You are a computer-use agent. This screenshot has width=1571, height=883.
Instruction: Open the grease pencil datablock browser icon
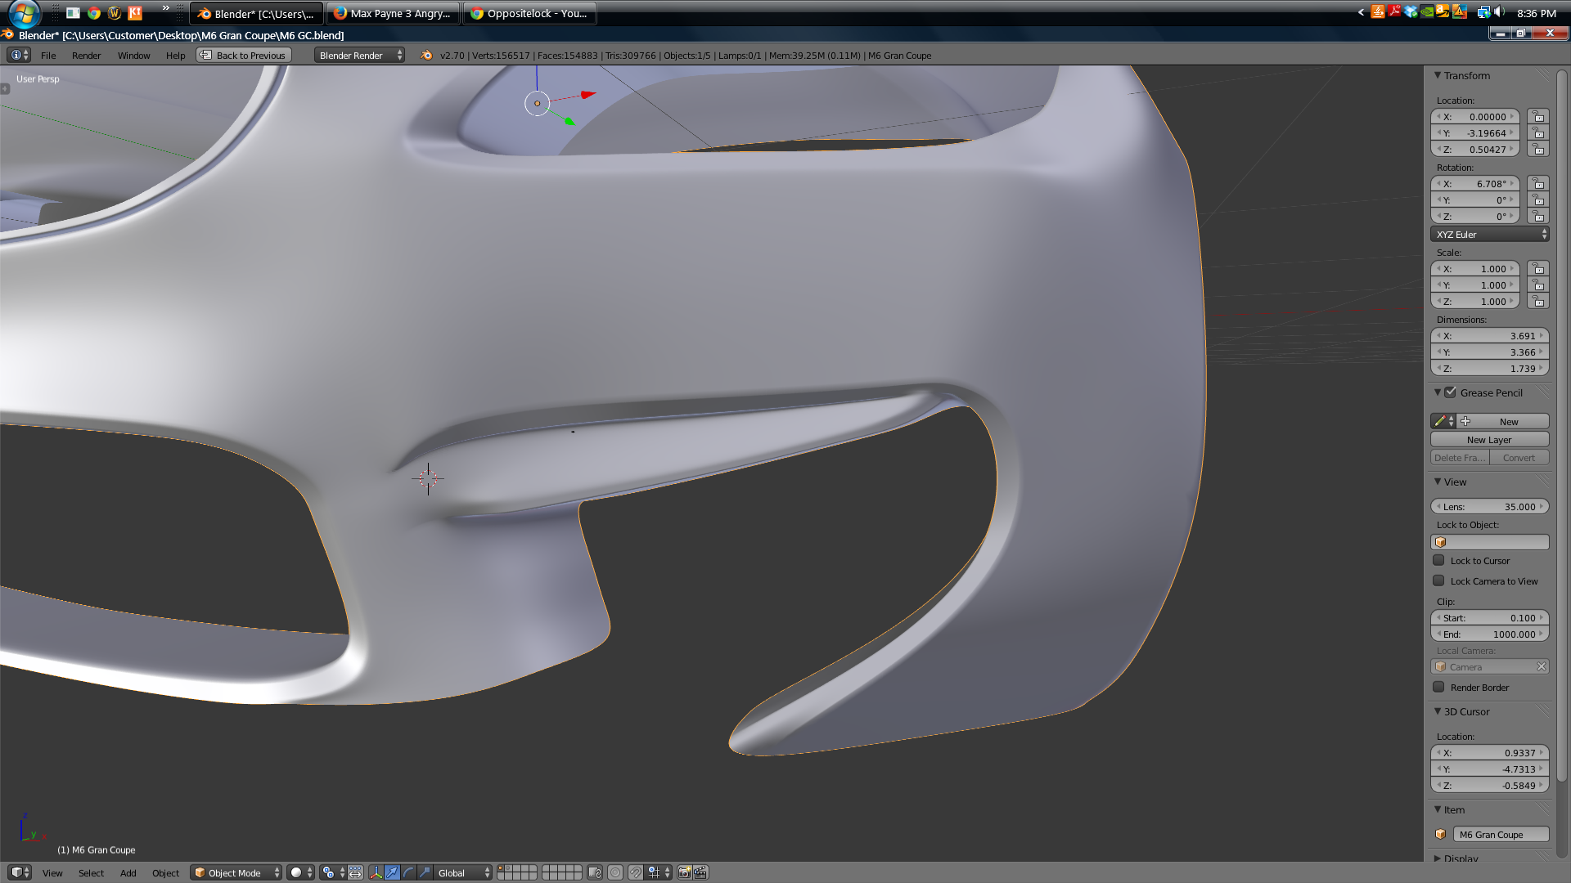1443,421
